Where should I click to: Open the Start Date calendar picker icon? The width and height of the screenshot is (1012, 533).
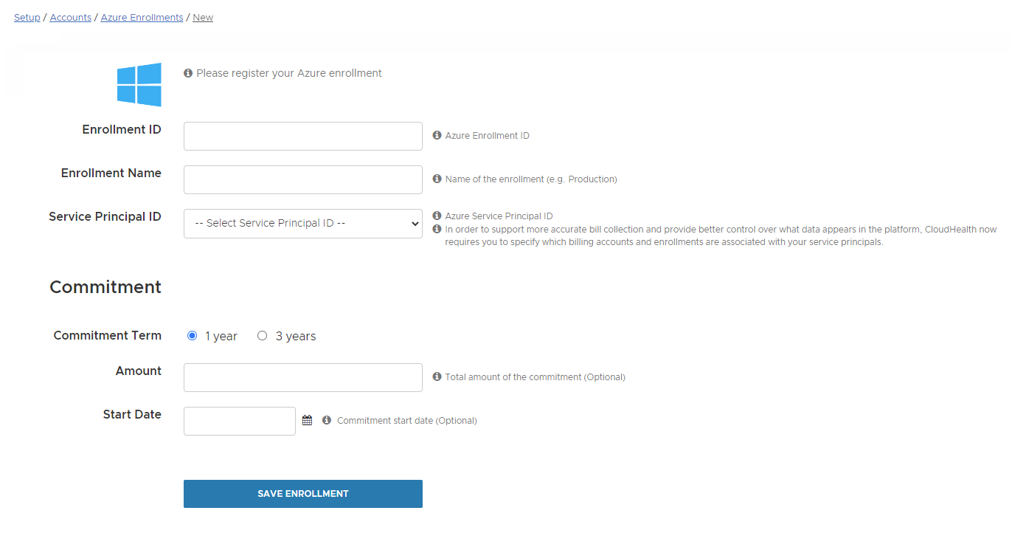pyautogui.click(x=307, y=419)
